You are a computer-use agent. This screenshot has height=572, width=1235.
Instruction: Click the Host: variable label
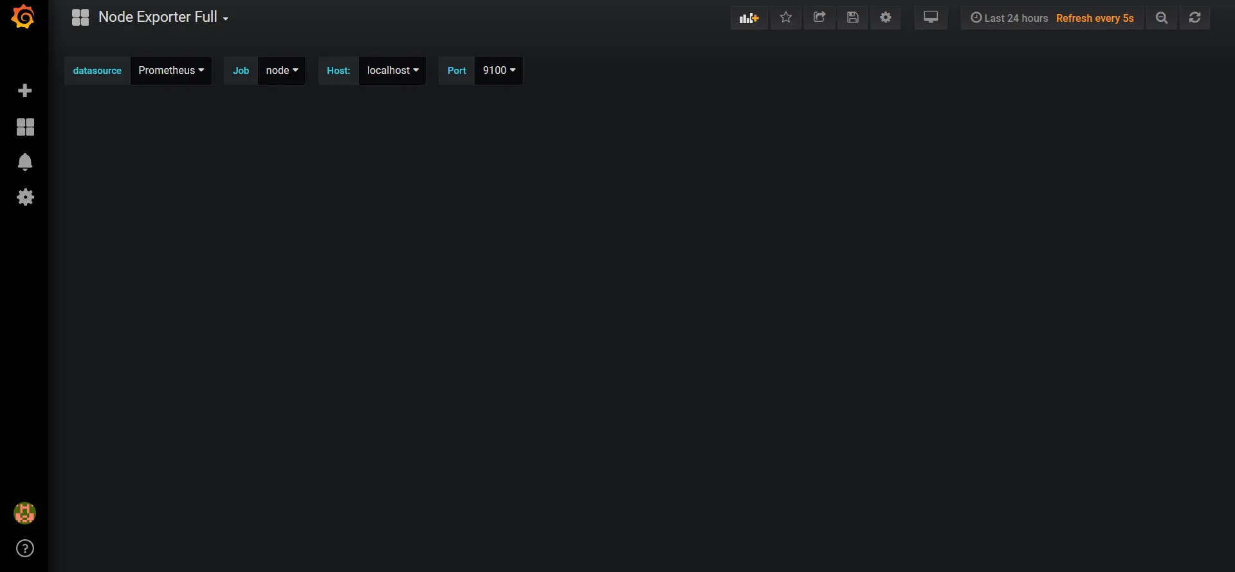(x=338, y=71)
